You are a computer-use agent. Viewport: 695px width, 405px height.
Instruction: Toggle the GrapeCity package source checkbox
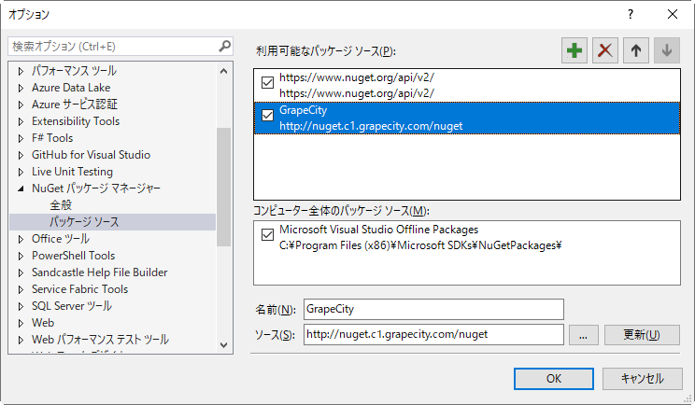(x=268, y=116)
